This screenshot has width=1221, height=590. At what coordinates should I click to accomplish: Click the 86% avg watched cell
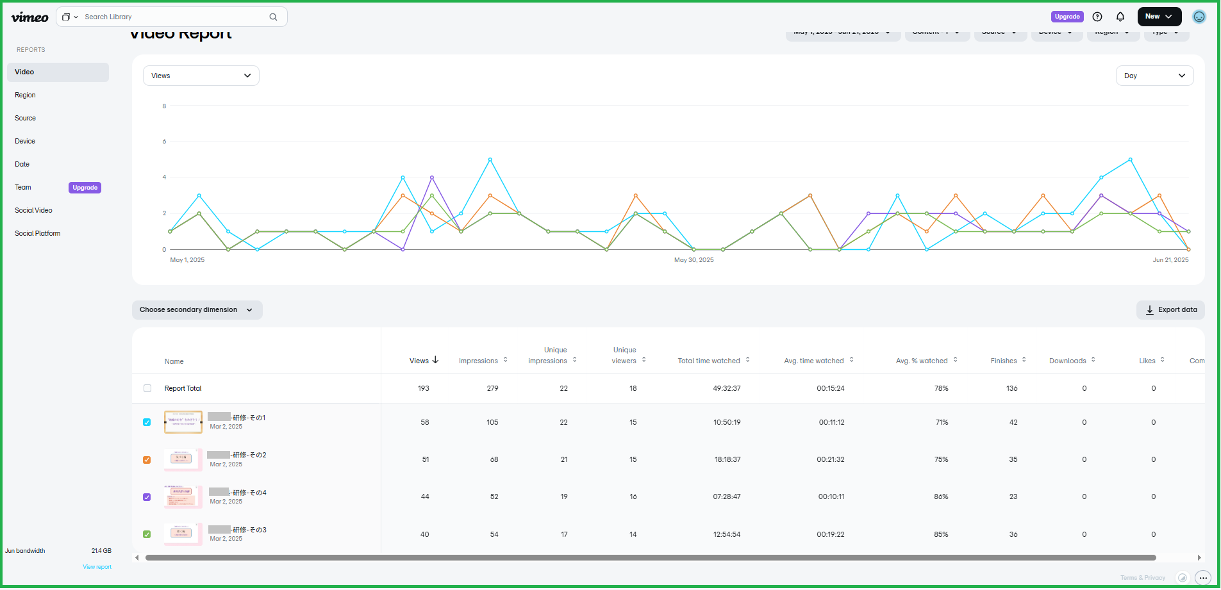[941, 497]
